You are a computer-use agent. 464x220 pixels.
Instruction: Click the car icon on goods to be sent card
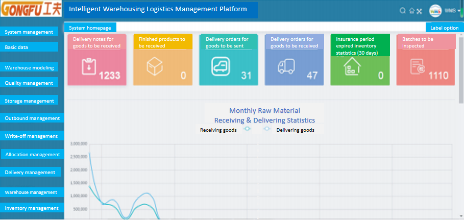(221, 66)
